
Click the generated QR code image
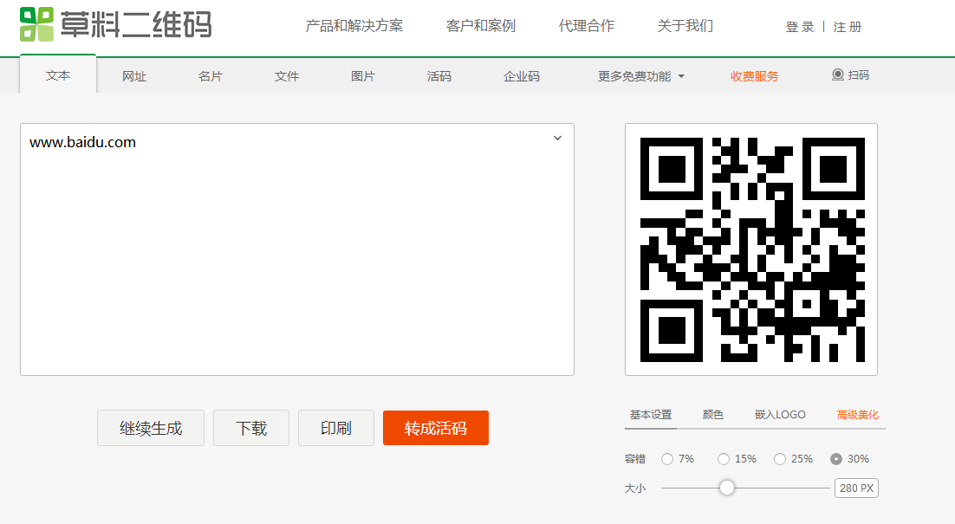click(751, 249)
